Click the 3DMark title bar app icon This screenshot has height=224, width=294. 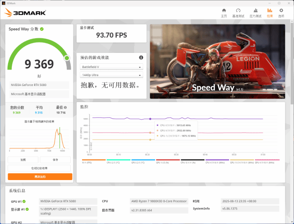pyautogui.click(x=3, y=3)
